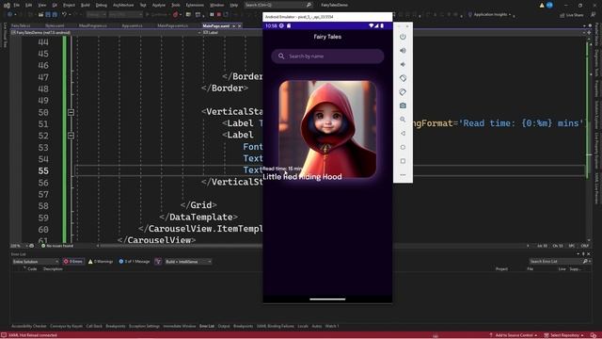Image resolution: width=602 pixels, height=339 pixels.
Task: Toggle the 0 Errors filter button
Action: pyautogui.click(x=73, y=262)
